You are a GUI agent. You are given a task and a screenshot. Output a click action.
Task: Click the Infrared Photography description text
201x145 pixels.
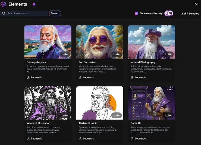pyautogui.click(x=151, y=69)
